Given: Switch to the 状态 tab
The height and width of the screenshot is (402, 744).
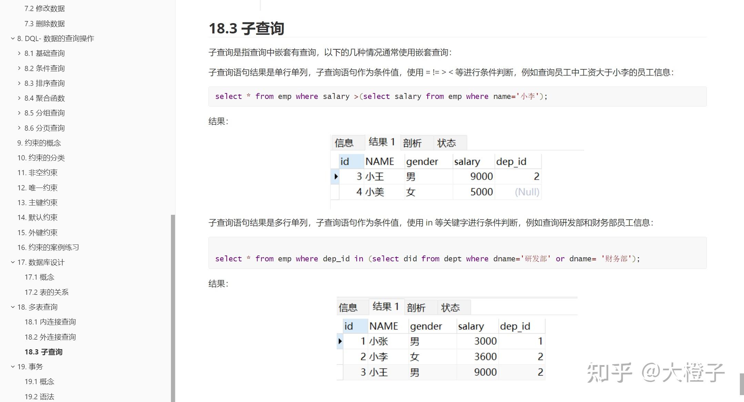Looking at the screenshot, I should (x=447, y=142).
